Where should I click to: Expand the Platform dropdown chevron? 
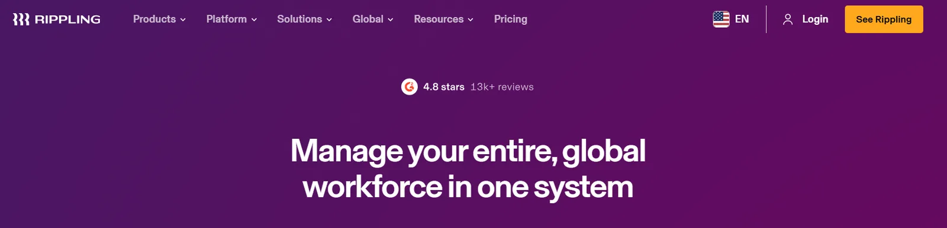click(254, 19)
